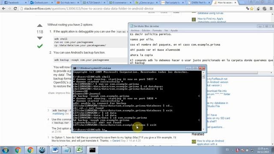Downvote the answer with 118 votes

pyautogui.click(x=40, y=38)
